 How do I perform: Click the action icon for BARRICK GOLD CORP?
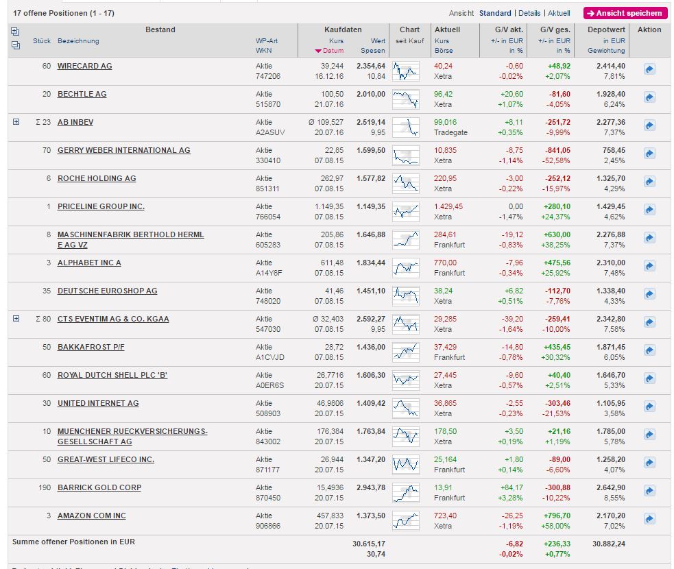(649, 491)
